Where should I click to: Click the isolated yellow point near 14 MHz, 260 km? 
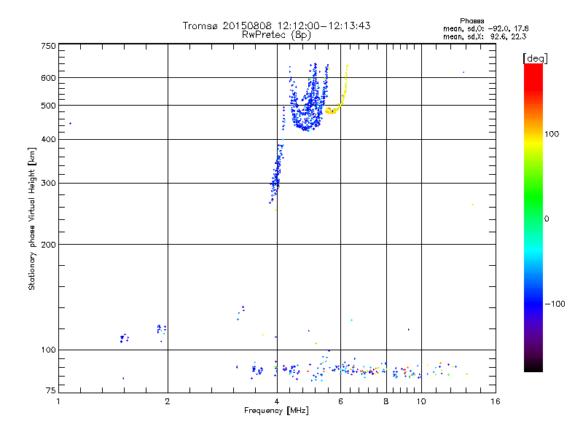(472, 205)
